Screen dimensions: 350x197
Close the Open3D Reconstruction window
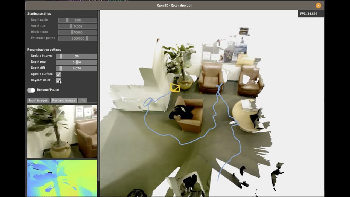point(318,5)
